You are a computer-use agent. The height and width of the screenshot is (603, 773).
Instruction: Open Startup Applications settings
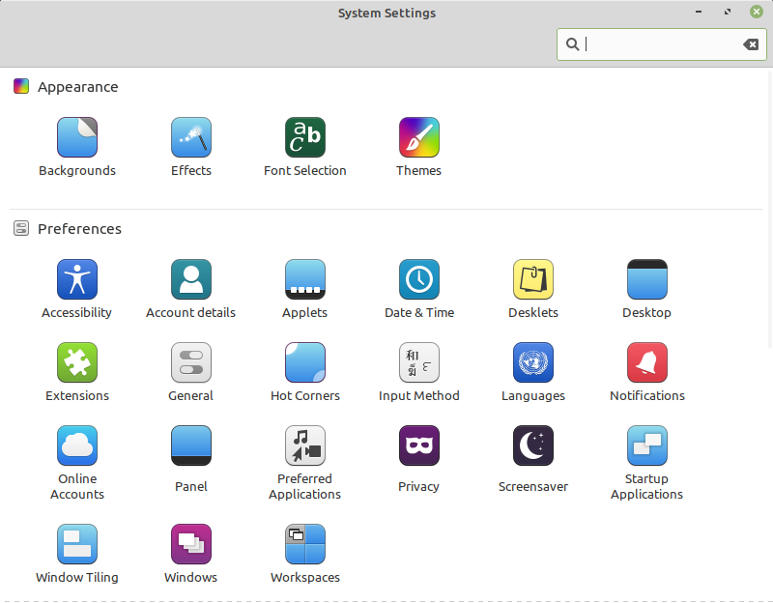click(647, 446)
